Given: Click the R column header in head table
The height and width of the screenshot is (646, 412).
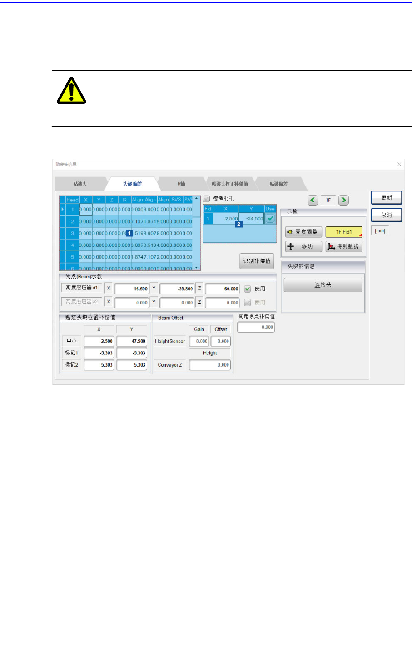Looking at the screenshot, I should pyautogui.click(x=124, y=200).
